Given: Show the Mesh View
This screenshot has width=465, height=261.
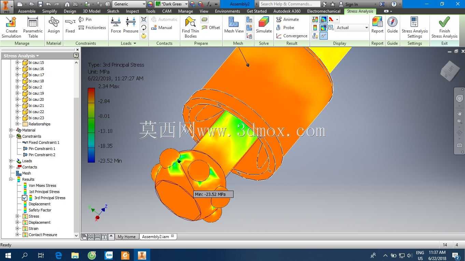Looking at the screenshot, I should pos(234,25).
